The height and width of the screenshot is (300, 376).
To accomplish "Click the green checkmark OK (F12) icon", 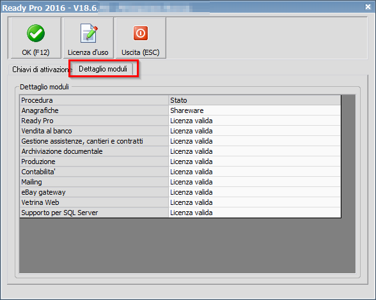I will coord(36,33).
